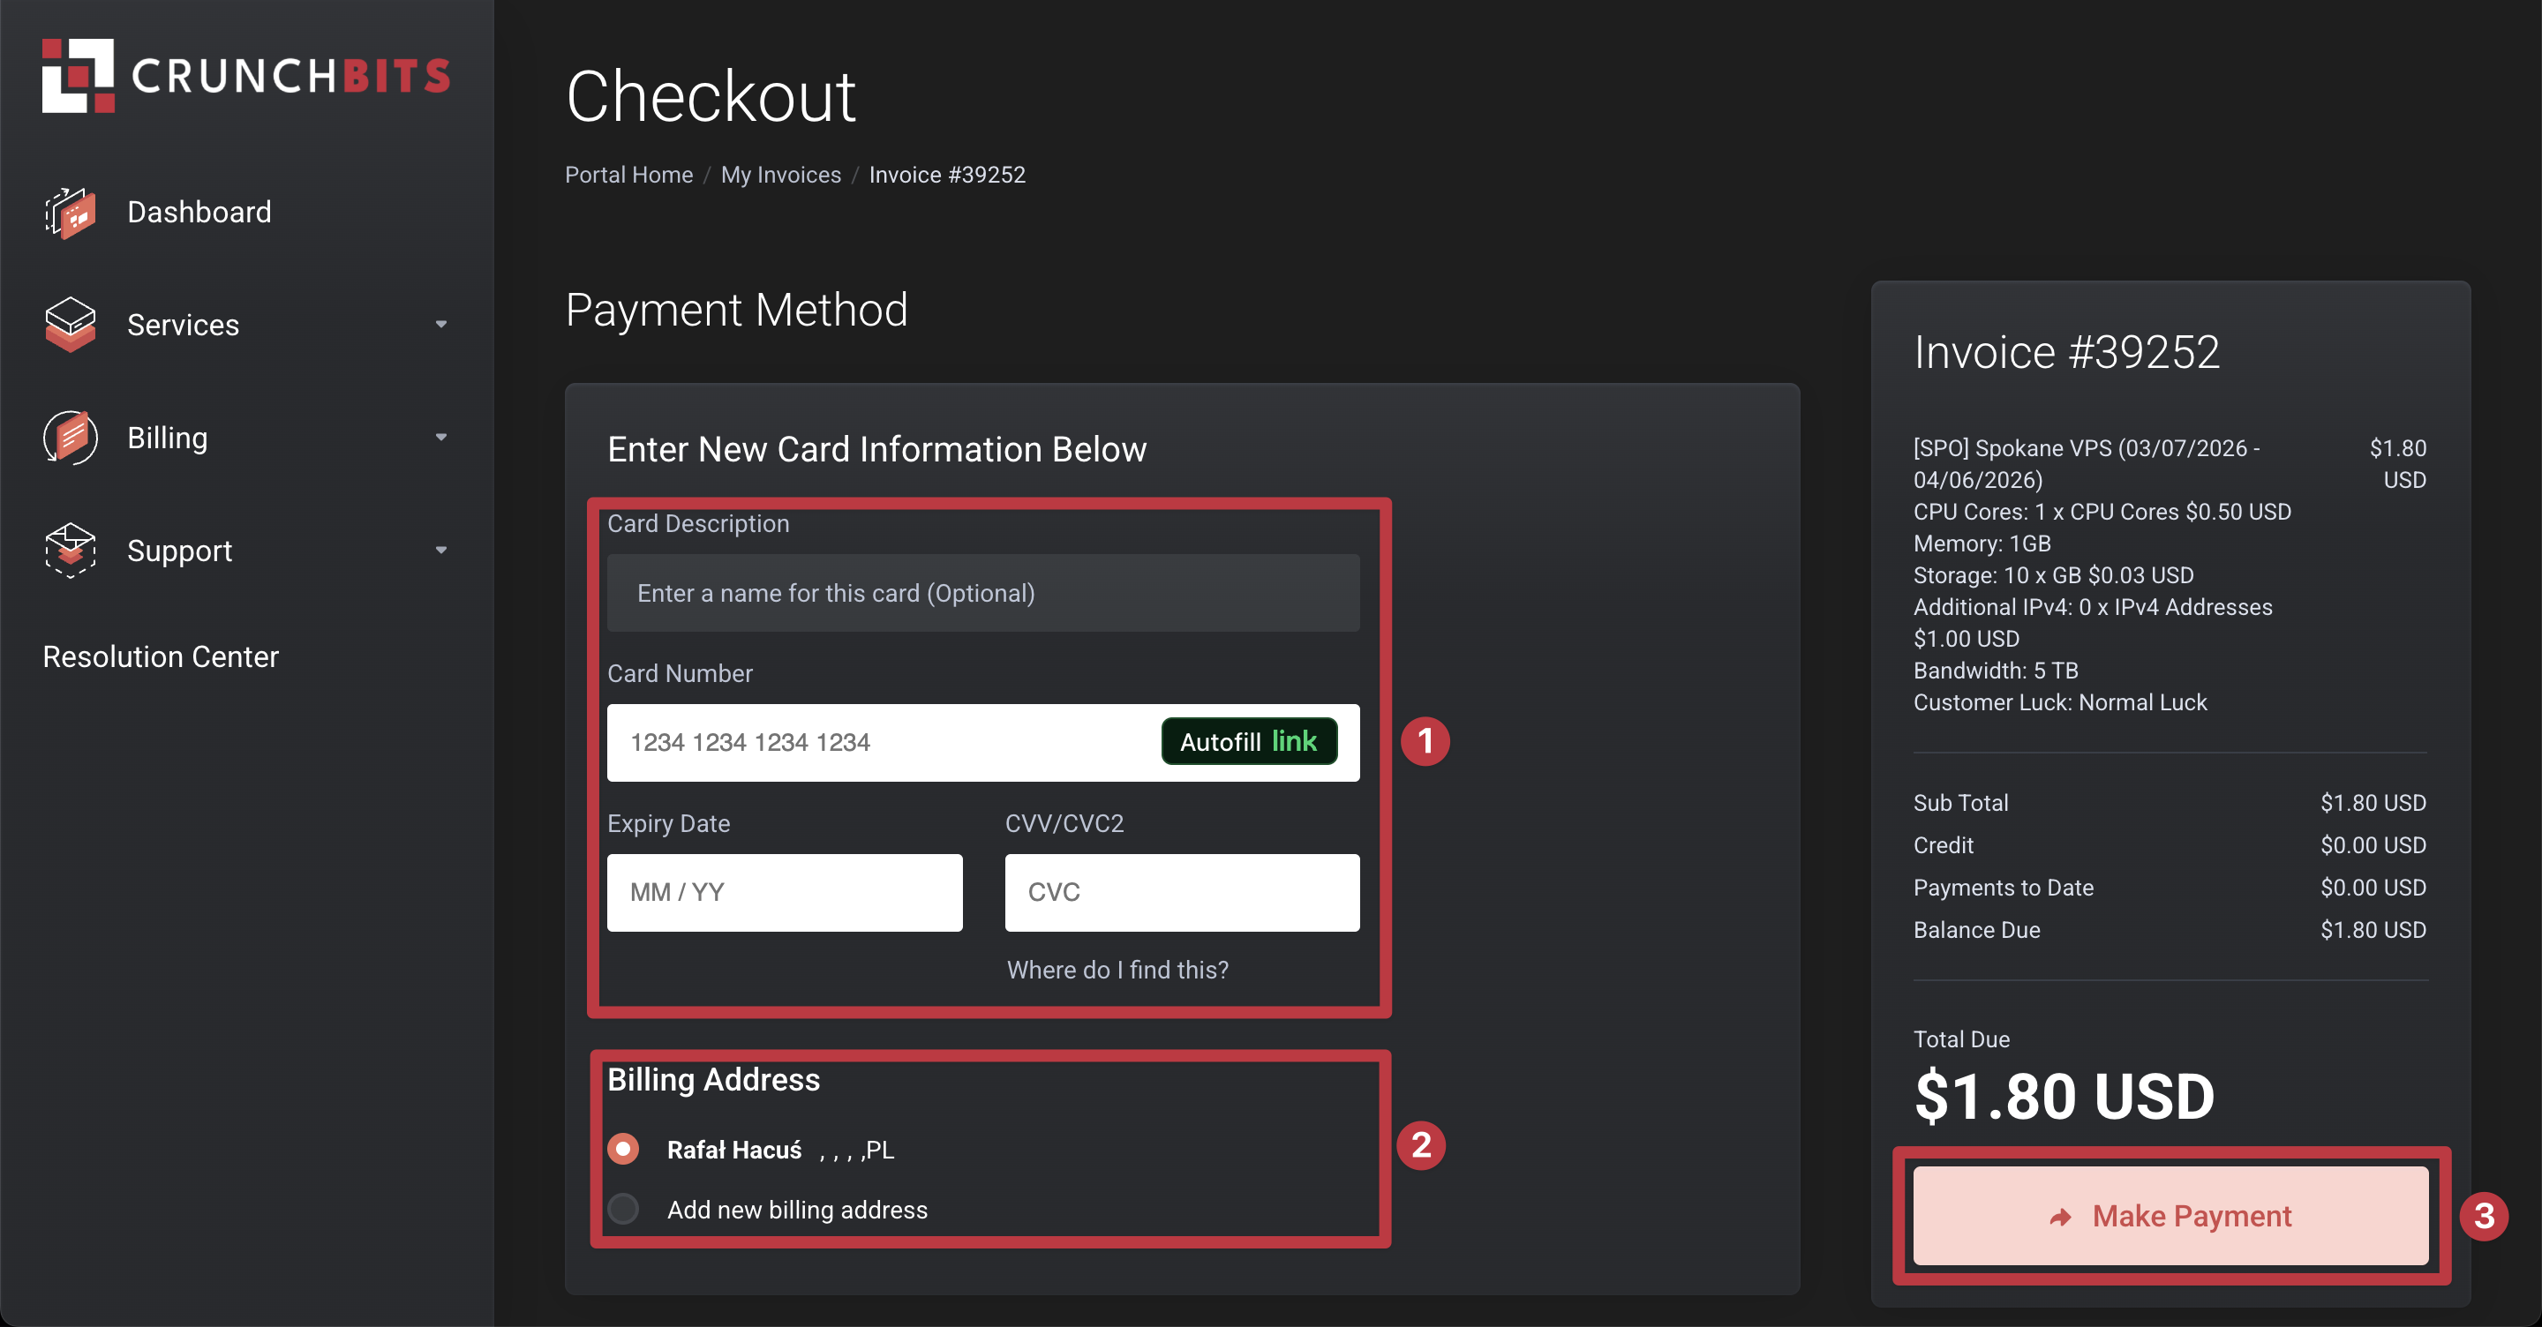
Task: Click the Crunchbits logo
Action: [245, 75]
